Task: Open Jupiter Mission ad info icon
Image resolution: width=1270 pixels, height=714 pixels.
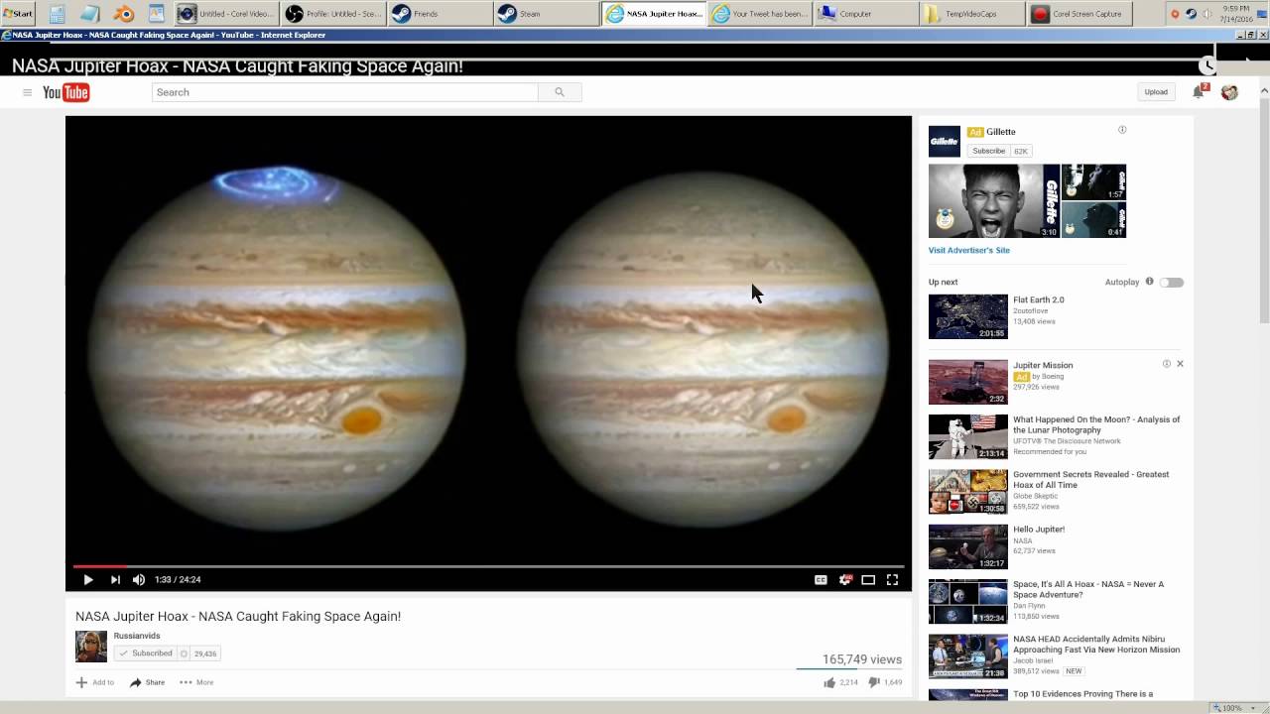Action: [1167, 364]
